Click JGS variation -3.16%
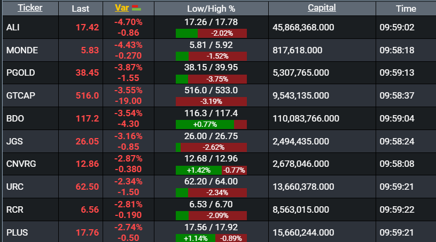436x242 pixels. [128, 136]
